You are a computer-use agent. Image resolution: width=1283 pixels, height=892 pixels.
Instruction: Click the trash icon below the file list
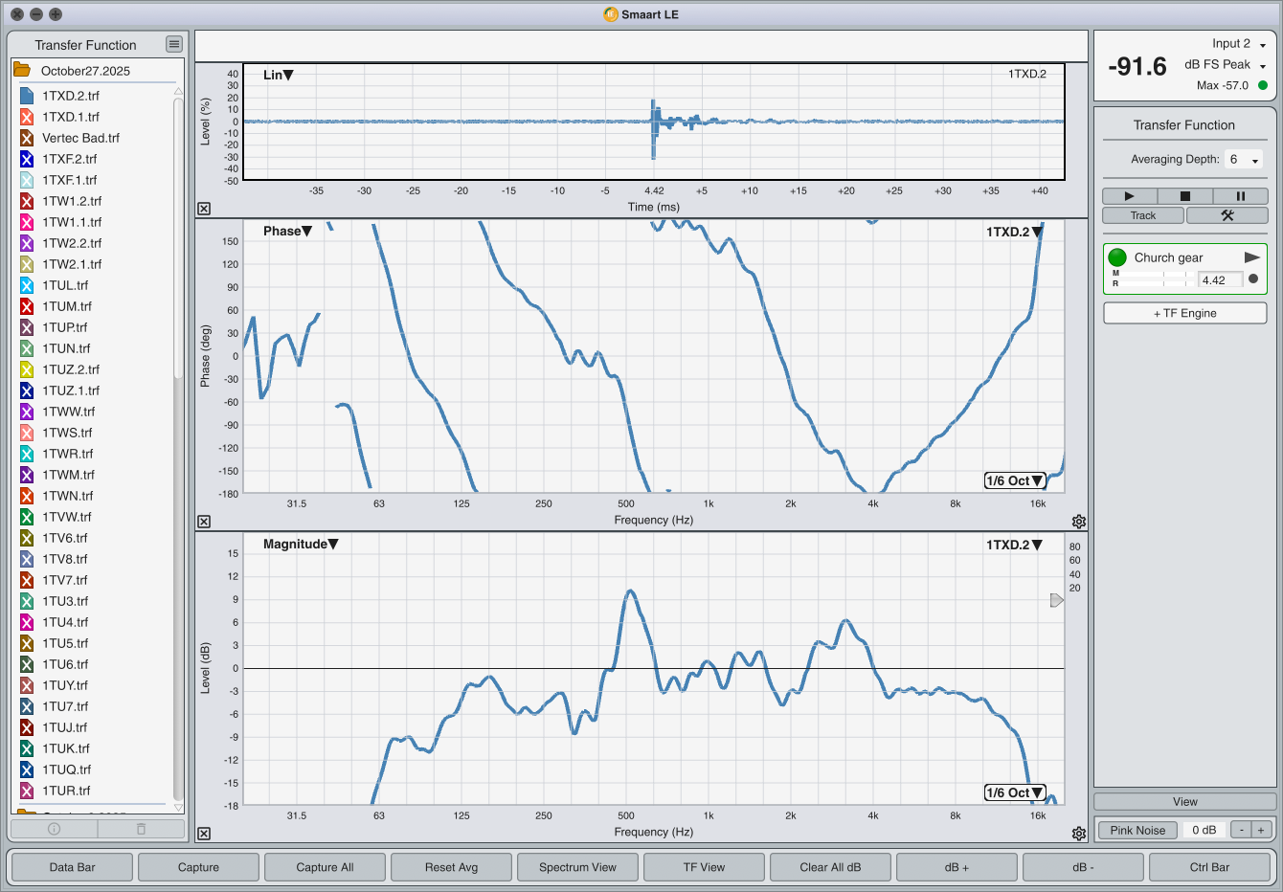(141, 829)
